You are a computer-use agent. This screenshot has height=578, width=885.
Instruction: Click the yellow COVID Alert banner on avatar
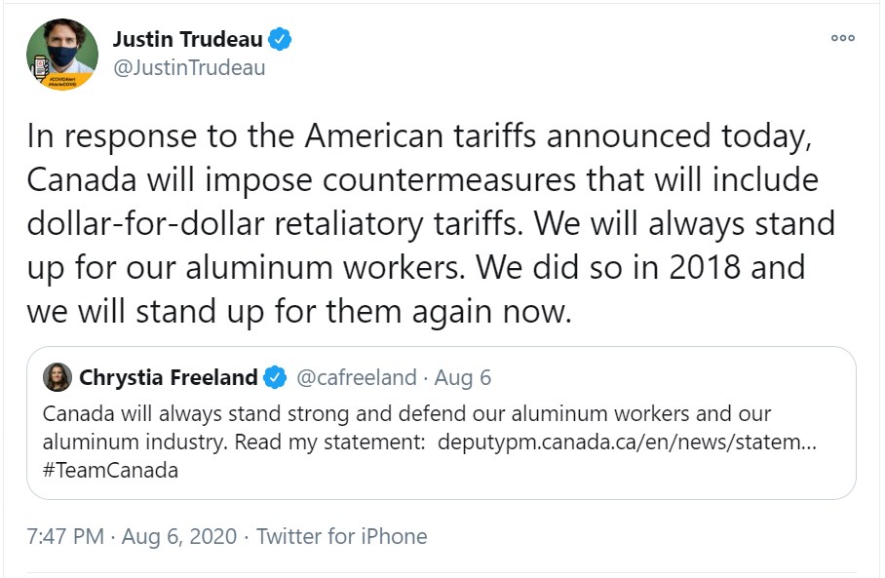(64, 82)
